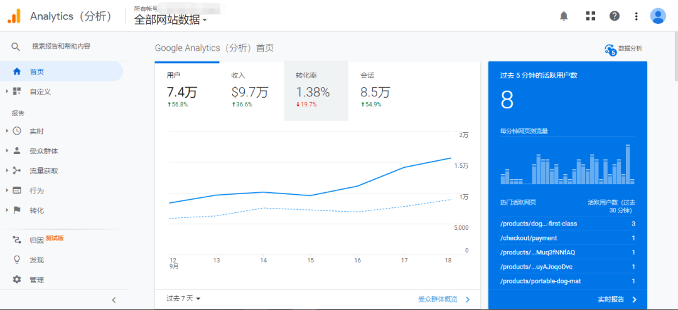The image size is (678, 310).
Task: Click the tallest bar in pageviews chart
Action: click(x=627, y=164)
